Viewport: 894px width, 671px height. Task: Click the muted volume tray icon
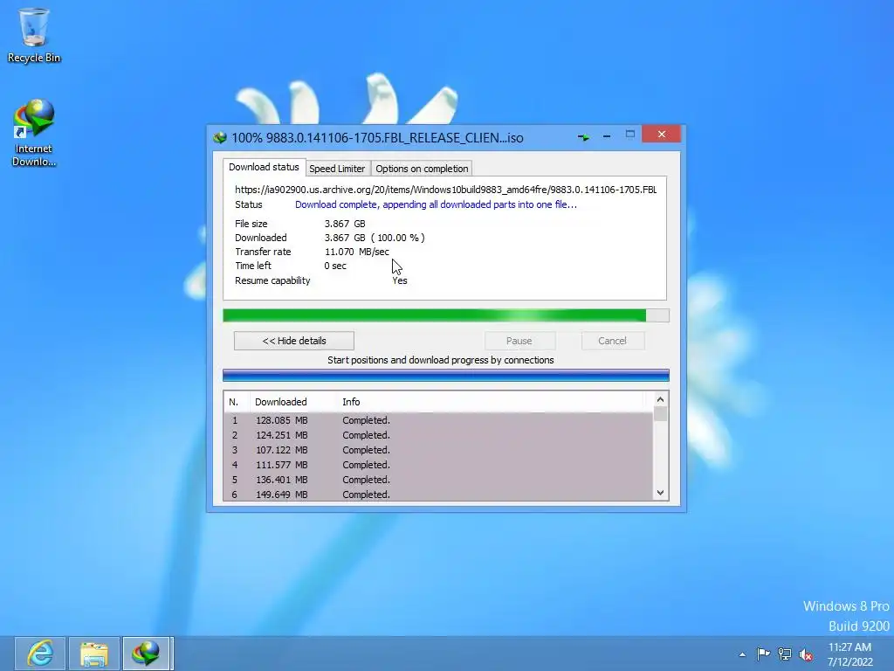[x=806, y=654]
